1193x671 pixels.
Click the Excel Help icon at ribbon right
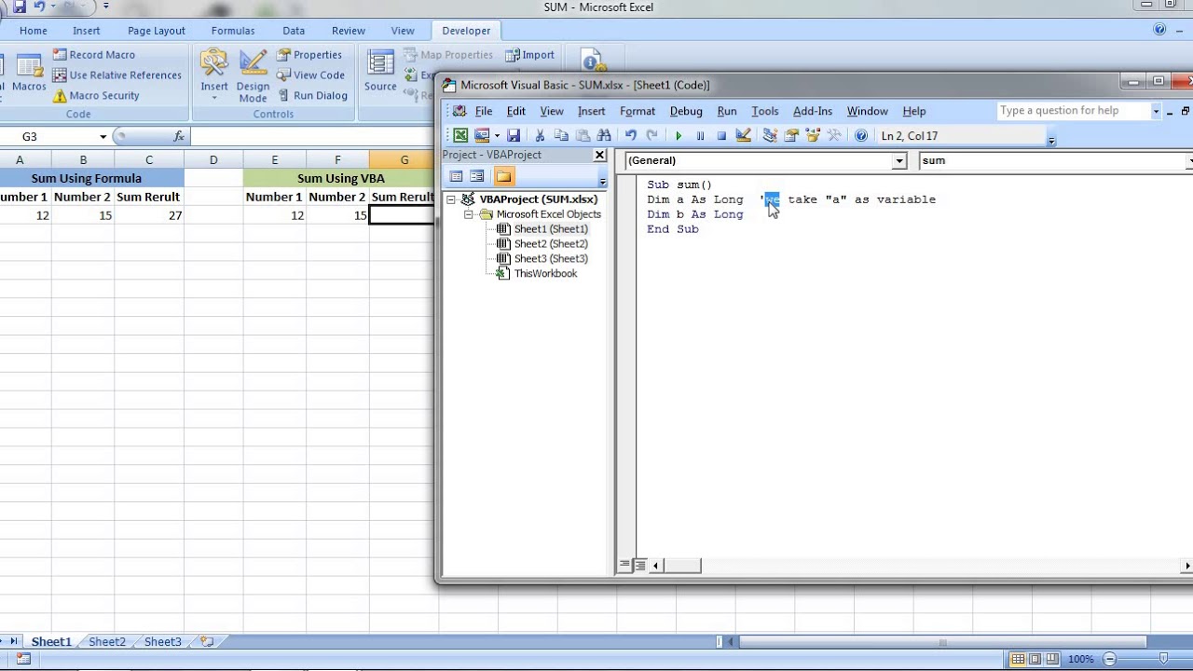(1159, 30)
